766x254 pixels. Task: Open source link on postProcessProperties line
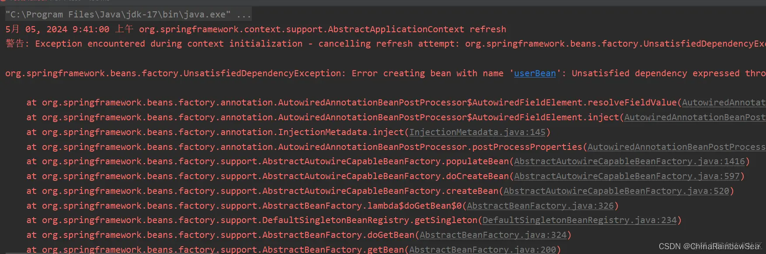pos(676,147)
